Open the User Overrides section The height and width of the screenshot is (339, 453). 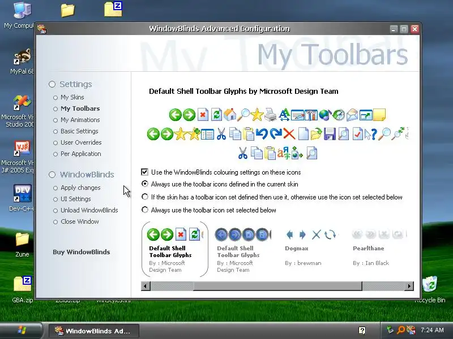click(x=81, y=142)
